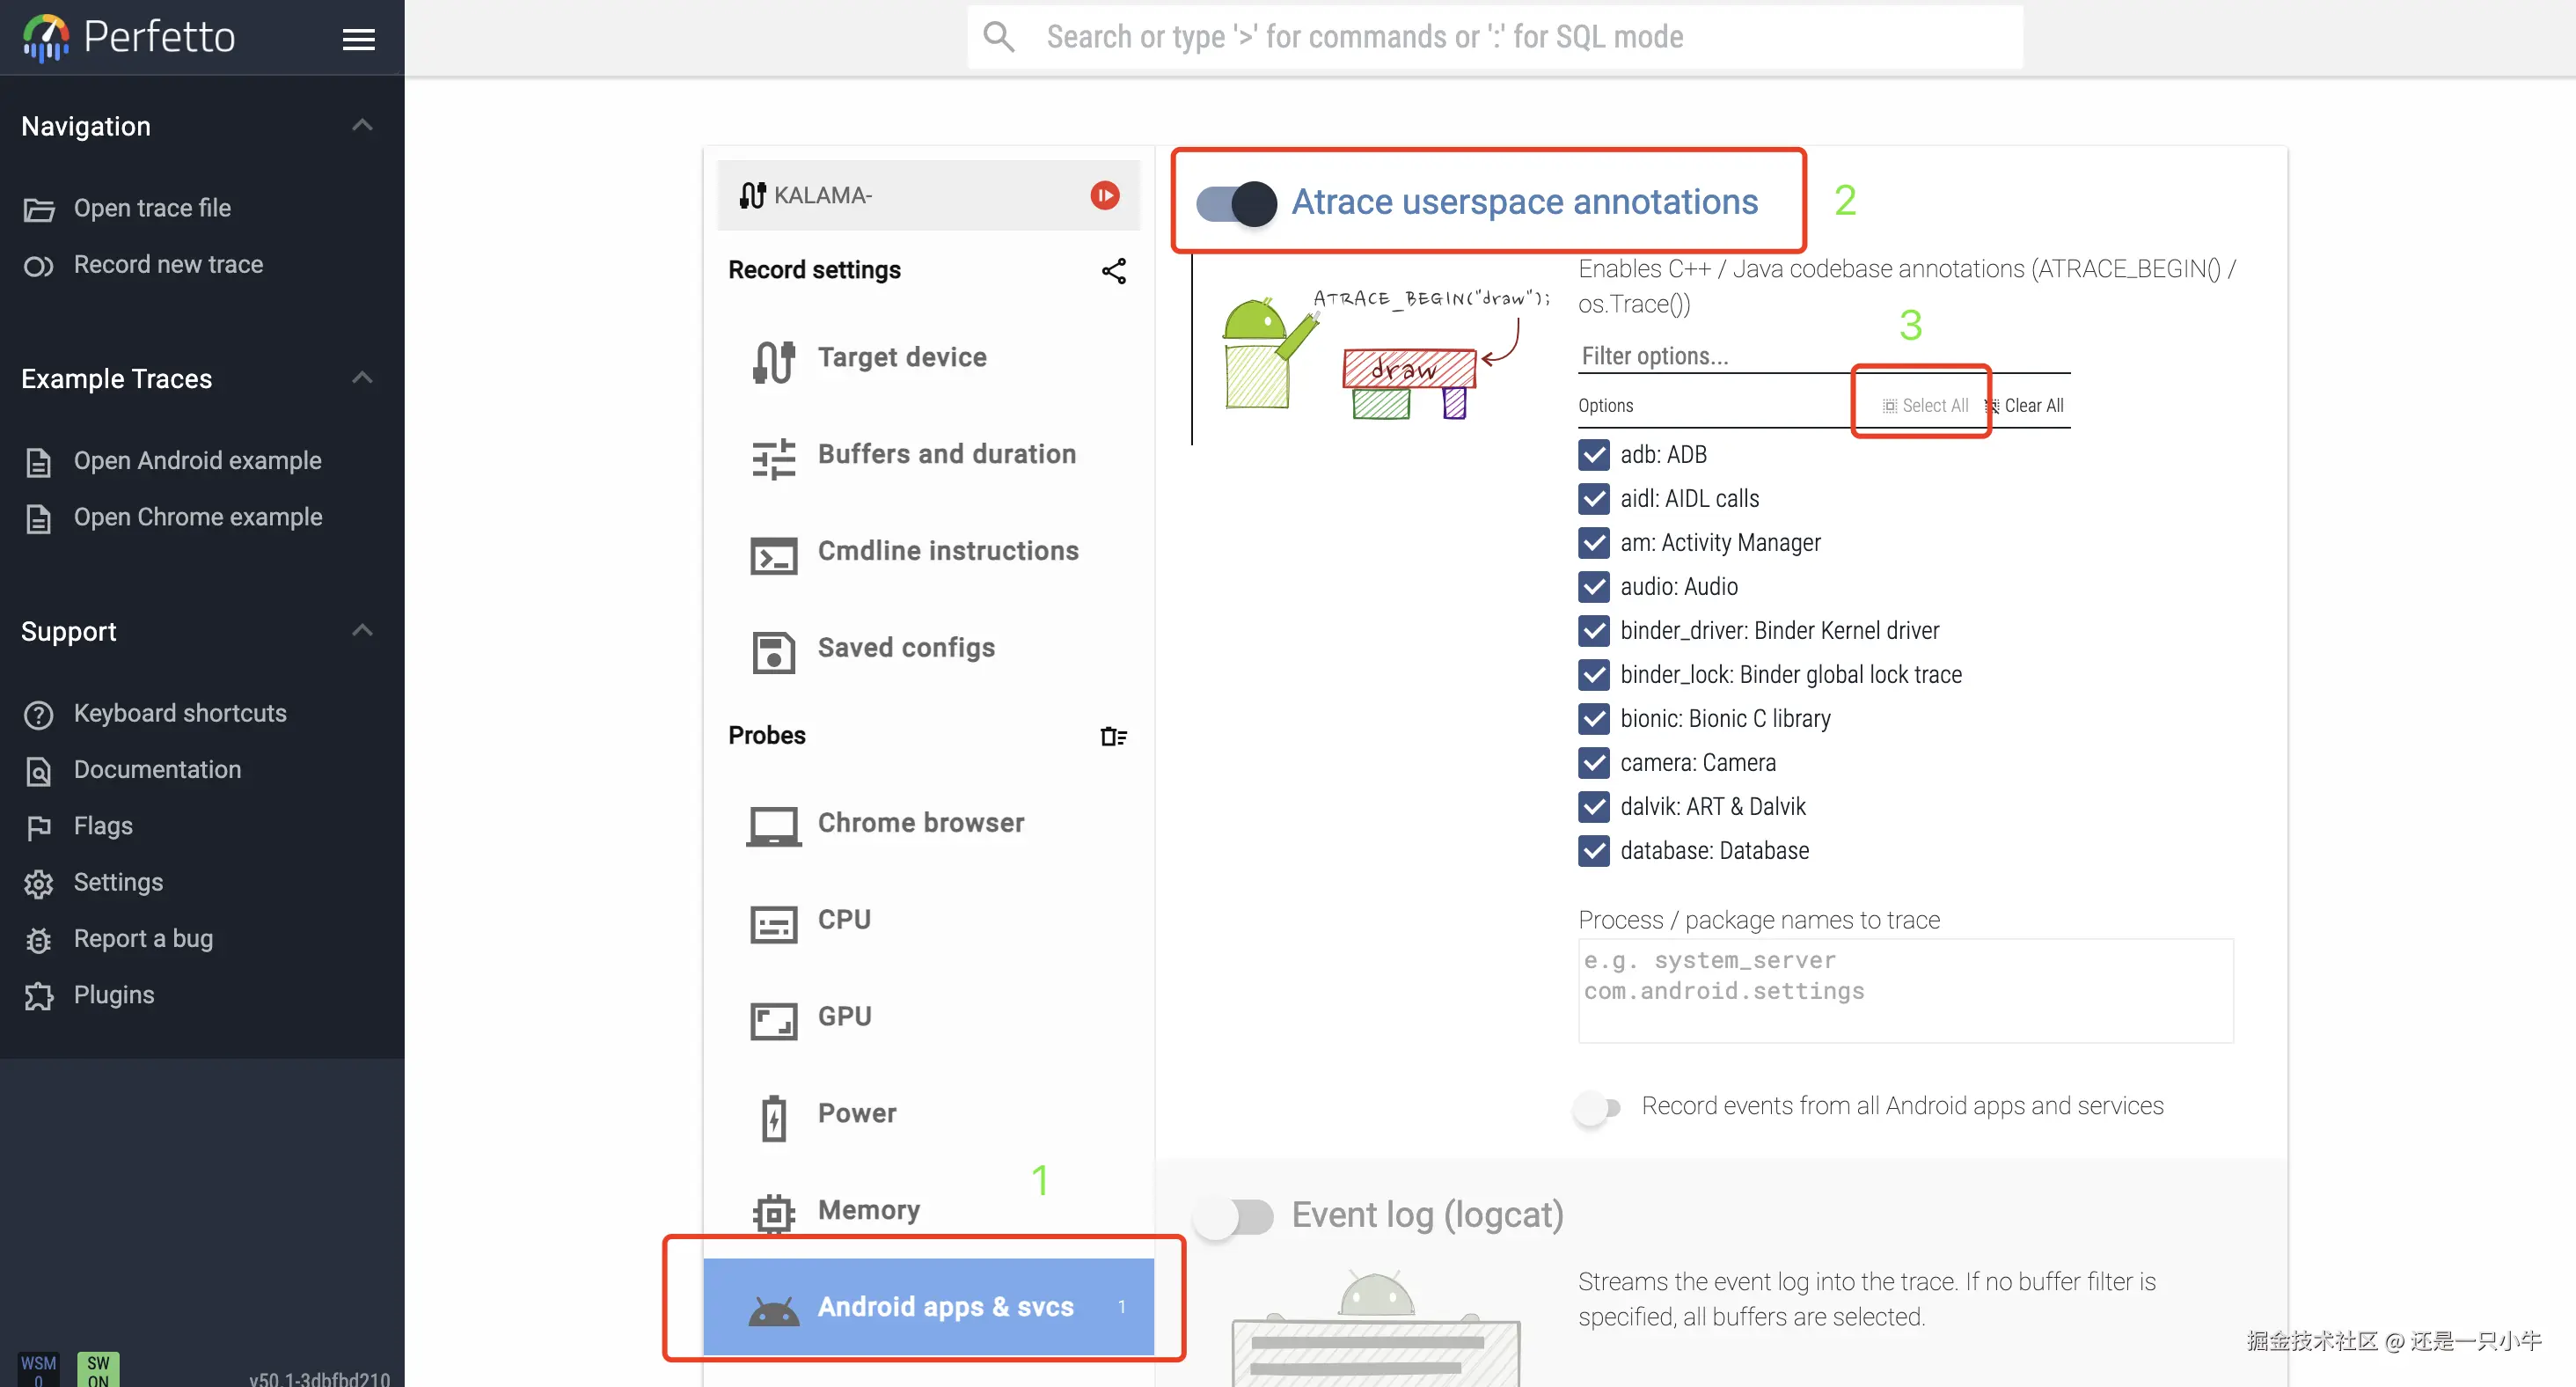
Task: Click the share record settings icon
Action: point(1113,271)
